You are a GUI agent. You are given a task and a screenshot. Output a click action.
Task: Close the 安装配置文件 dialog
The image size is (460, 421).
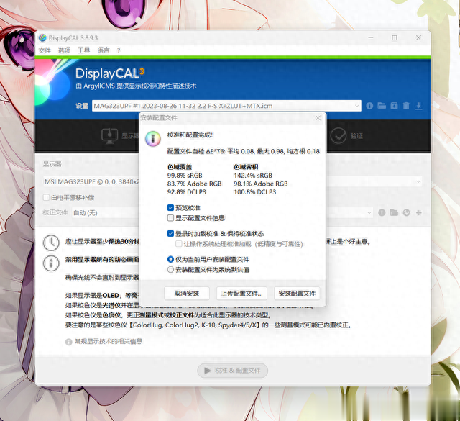pyautogui.click(x=318, y=118)
